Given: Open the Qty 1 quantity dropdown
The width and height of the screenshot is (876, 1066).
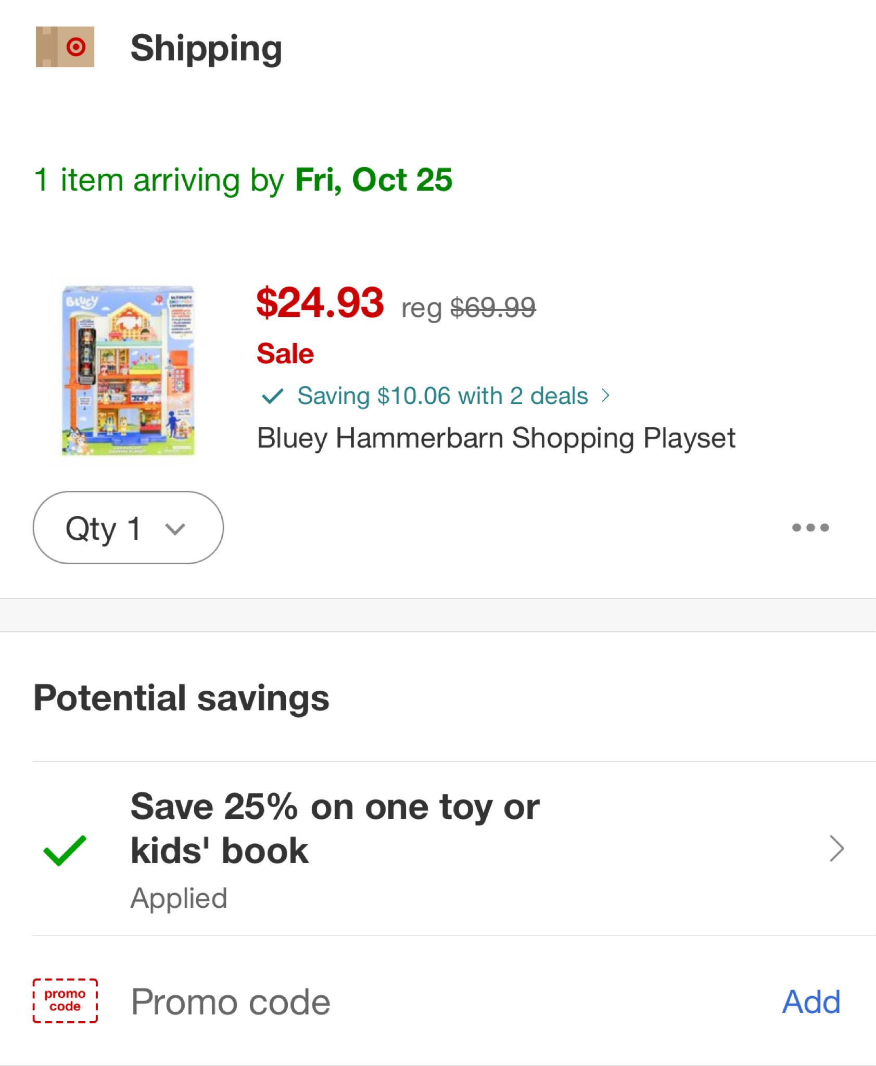Looking at the screenshot, I should coord(126,527).
